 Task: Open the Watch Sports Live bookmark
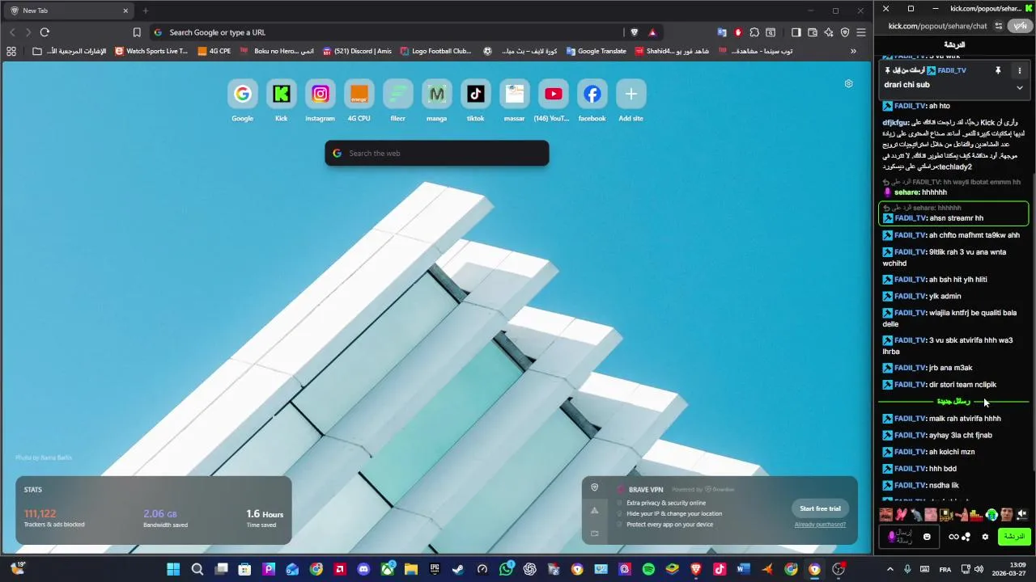[x=151, y=51]
